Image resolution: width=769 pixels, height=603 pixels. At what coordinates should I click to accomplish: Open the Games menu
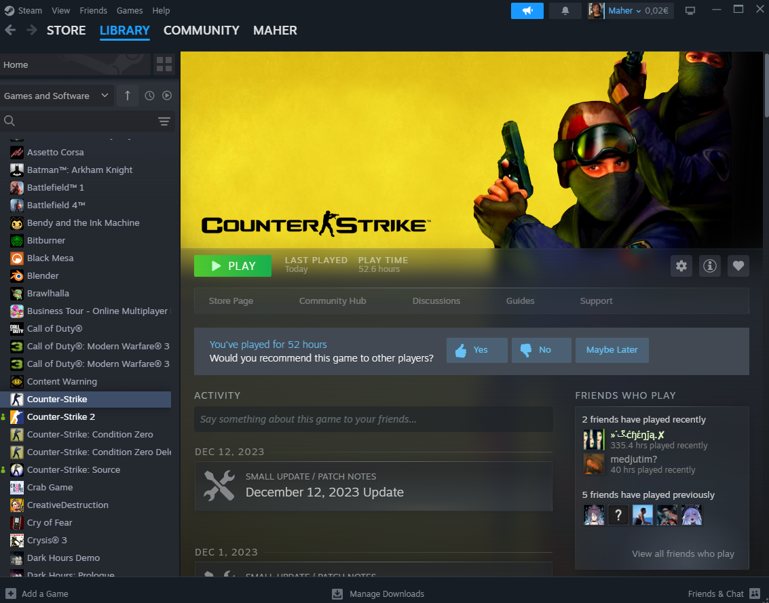[x=130, y=11]
